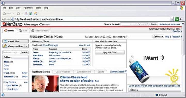Viewport: 186px width, 98px height.
Task: Open the Favorites menu
Action: click(x=28, y=8)
